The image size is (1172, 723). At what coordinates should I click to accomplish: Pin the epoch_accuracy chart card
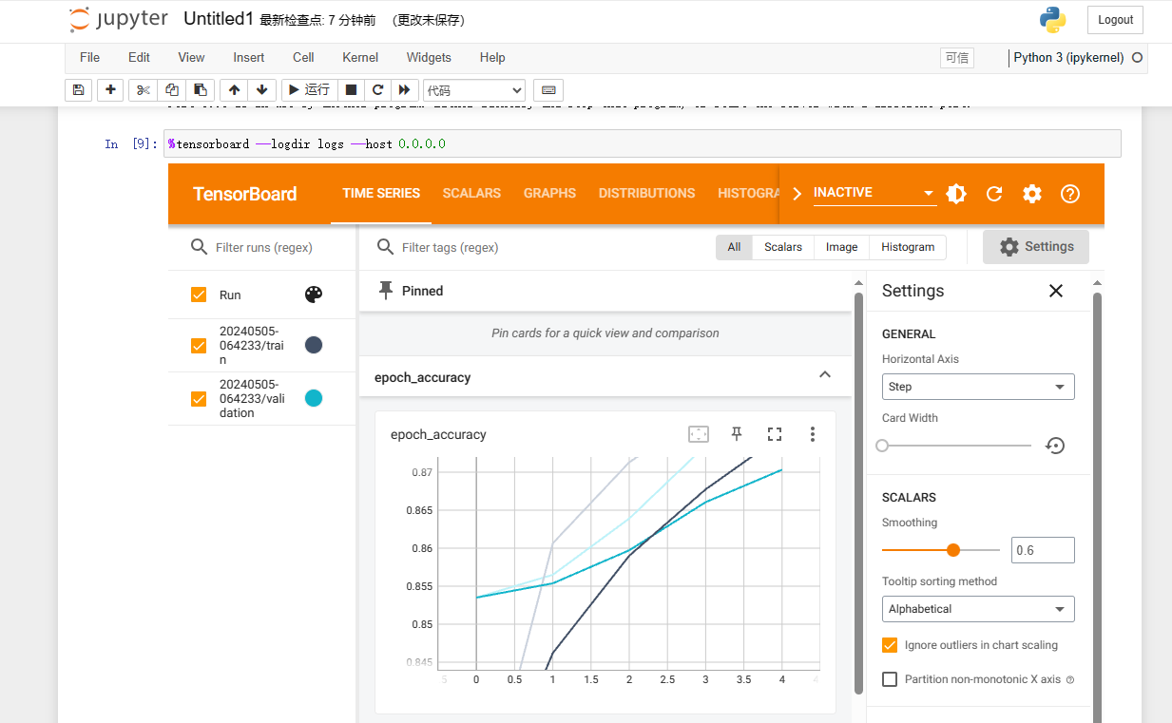pyautogui.click(x=736, y=434)
